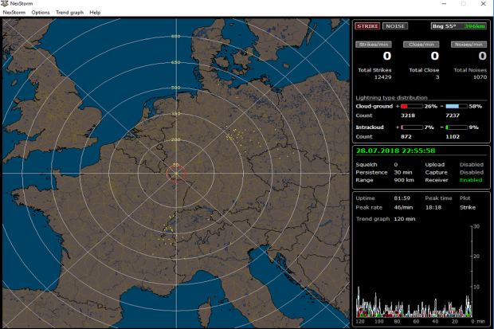Click the Noises/min label button
The width and height of the screenshot is (494, 329).
click(469, 45)
